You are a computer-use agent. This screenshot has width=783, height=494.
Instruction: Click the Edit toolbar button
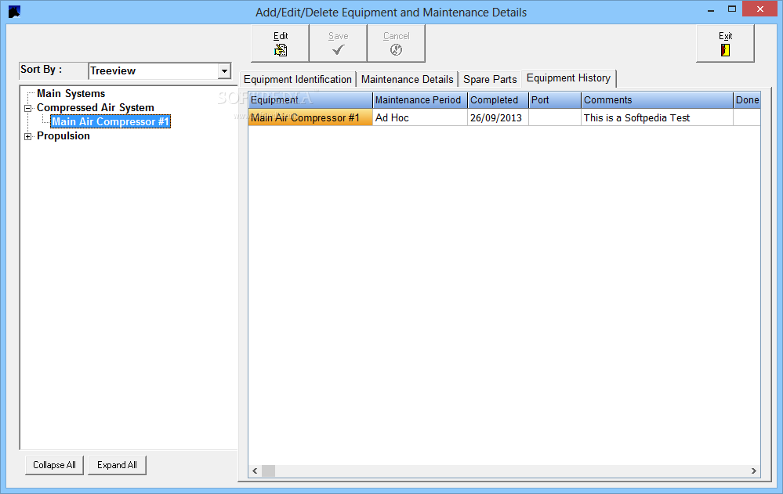[280, 43]
